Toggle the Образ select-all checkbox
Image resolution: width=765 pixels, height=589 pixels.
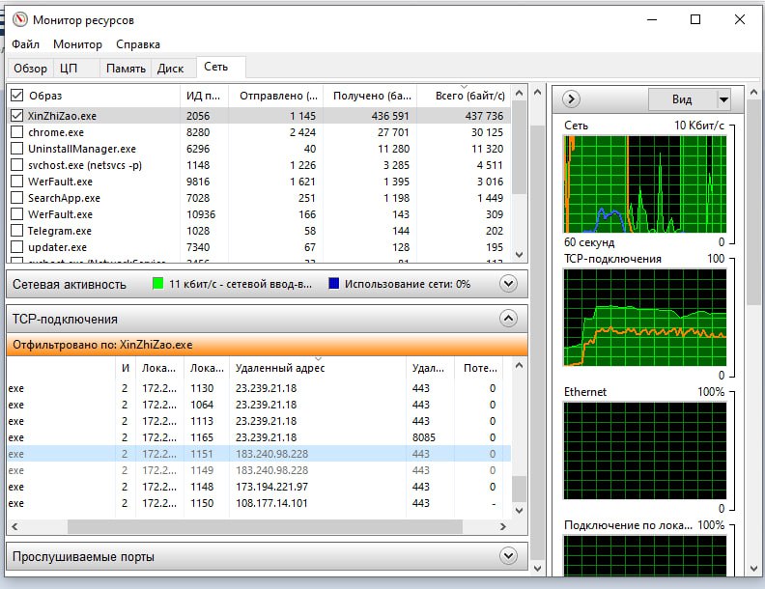(17, 95)
